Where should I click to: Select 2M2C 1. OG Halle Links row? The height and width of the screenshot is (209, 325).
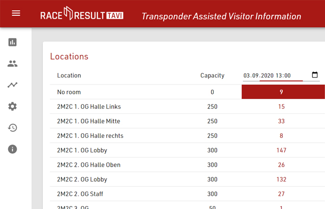point(188,106)
